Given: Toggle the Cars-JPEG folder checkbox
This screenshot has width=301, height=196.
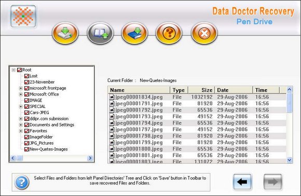Looking at the screenshot, I should point(26,113).
